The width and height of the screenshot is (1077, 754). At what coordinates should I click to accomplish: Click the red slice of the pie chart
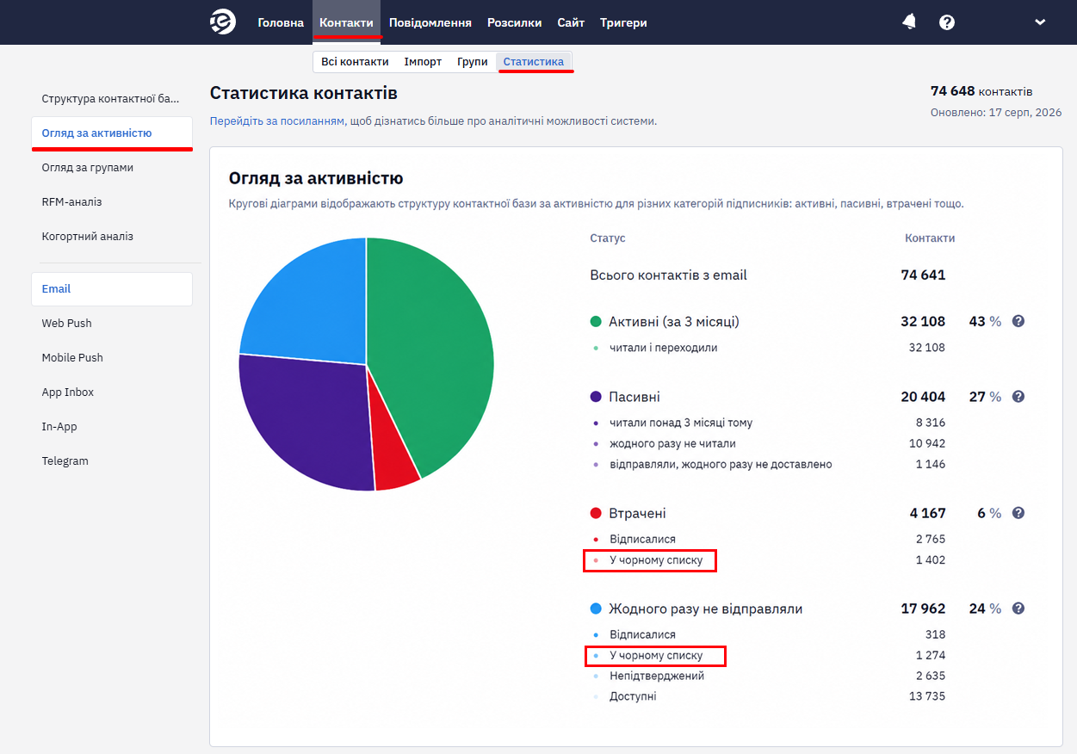tap(394, 465)
